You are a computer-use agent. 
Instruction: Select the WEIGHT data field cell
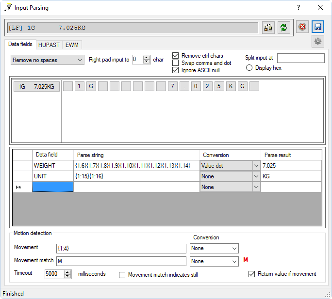[x=53, y=166]
